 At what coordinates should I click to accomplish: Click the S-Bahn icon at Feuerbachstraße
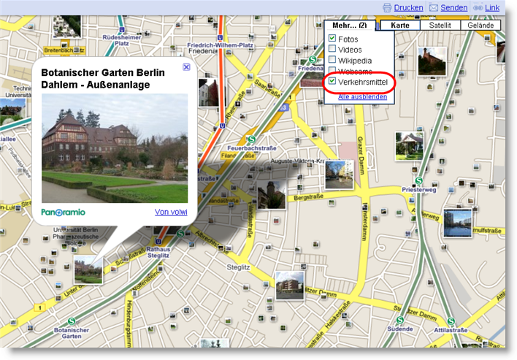[252, 139]
